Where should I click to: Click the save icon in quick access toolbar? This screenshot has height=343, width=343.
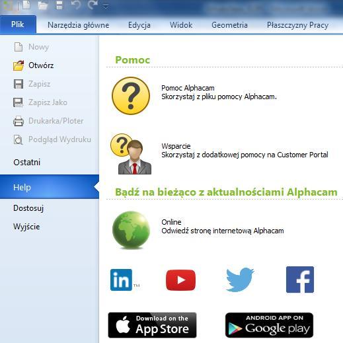pyautogui.click(x=59, y=5)
